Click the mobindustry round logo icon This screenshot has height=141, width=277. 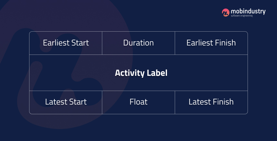point(226,13)
